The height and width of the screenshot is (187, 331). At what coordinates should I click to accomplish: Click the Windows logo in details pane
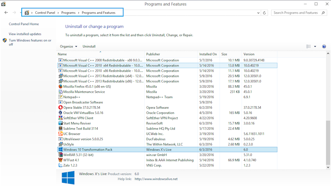click(68, 178)
